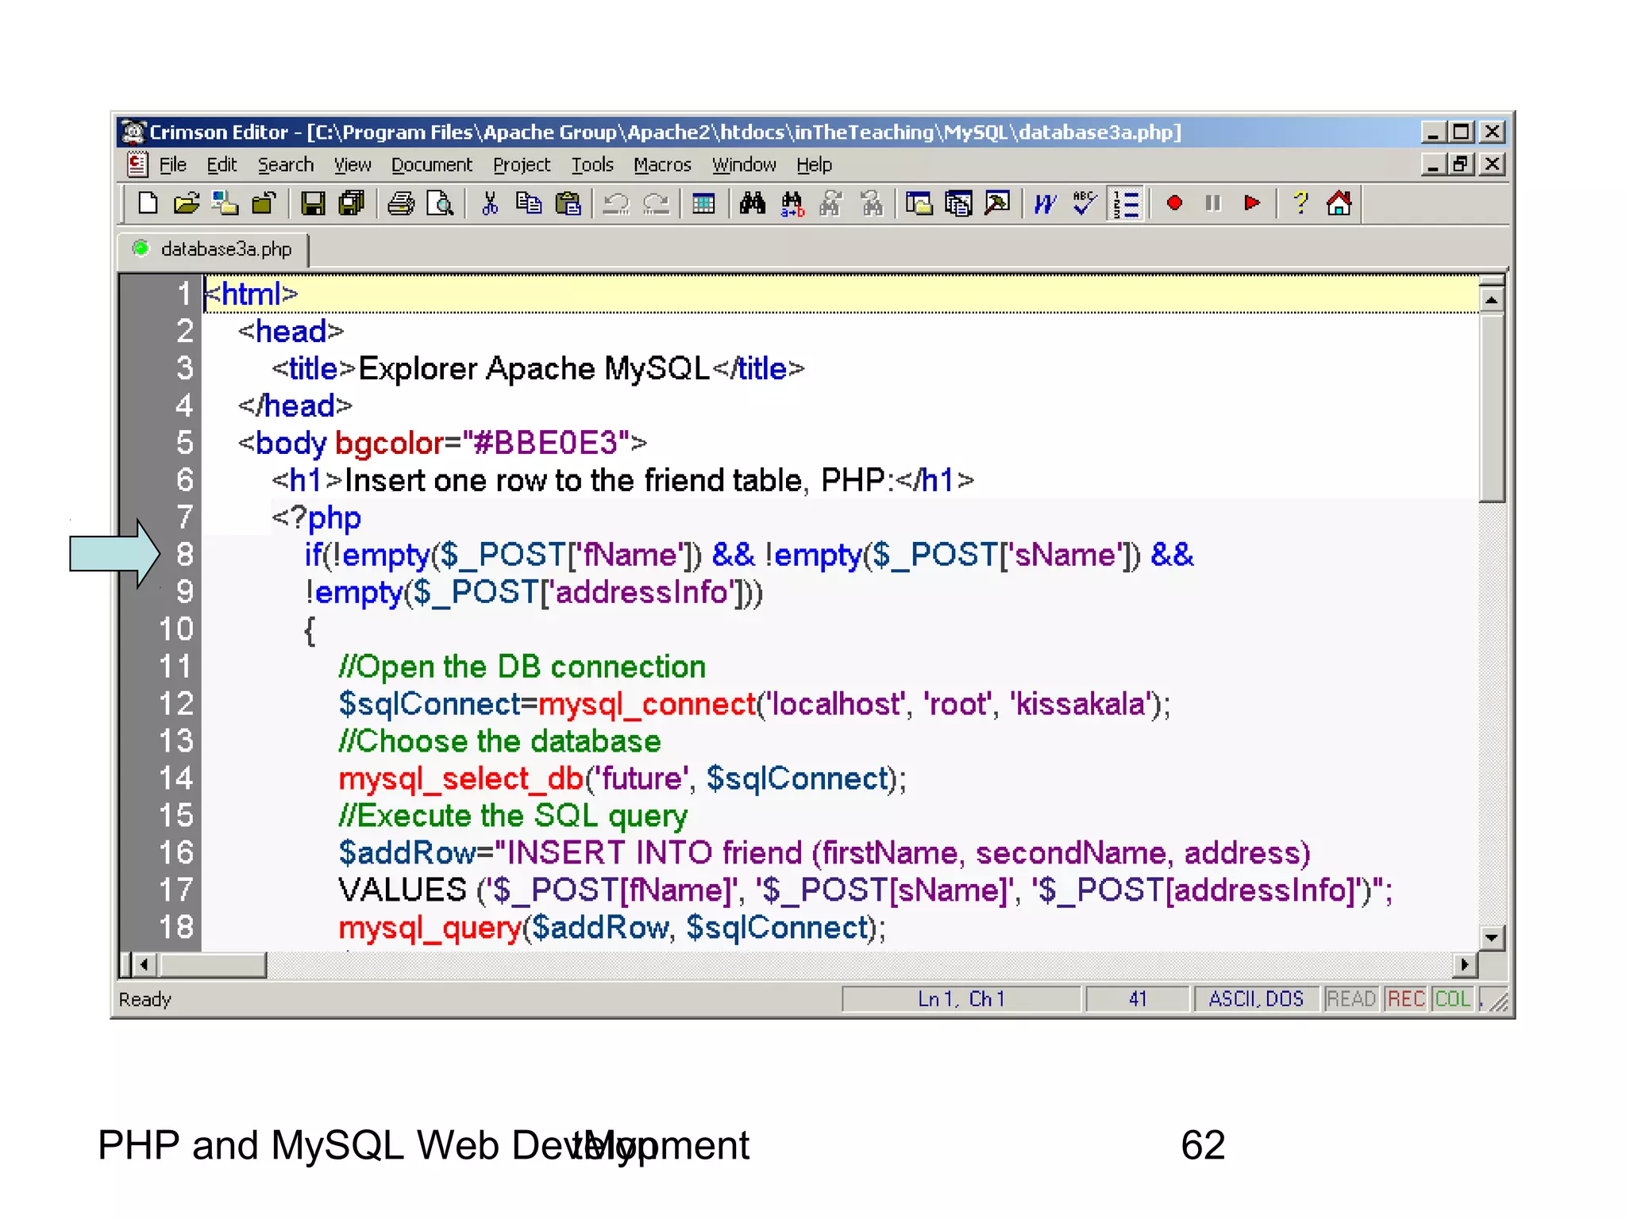Redo edit with the right curved arrow

coord(656,204)
